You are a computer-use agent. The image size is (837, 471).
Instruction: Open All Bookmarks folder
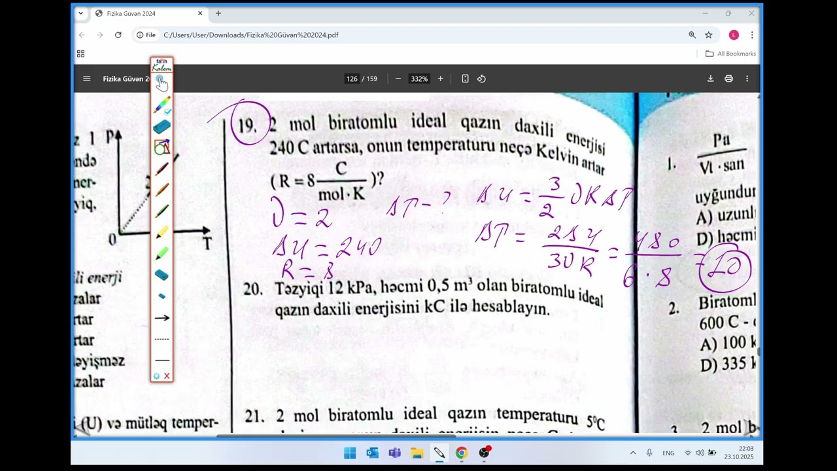[730, 54]
